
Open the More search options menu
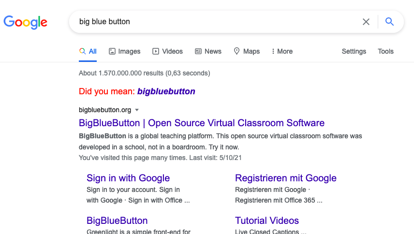[282, 51]
